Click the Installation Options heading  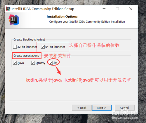pyautogui.click(x=62, y=17)
